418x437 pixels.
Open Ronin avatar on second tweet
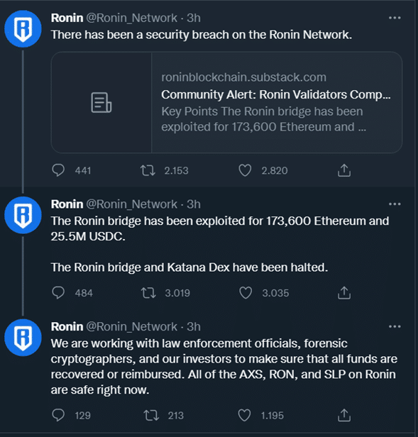point(23,215)
